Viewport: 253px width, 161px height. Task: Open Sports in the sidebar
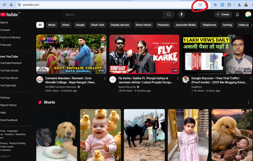(4, 22)
